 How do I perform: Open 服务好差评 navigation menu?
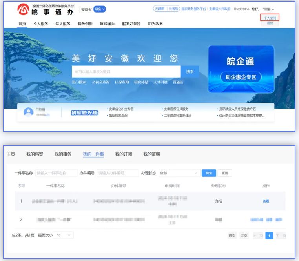[x=131, y=24]
